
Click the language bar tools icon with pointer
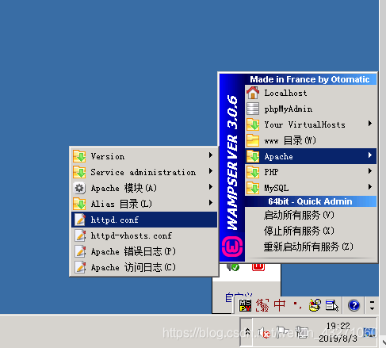click(332, 305)
